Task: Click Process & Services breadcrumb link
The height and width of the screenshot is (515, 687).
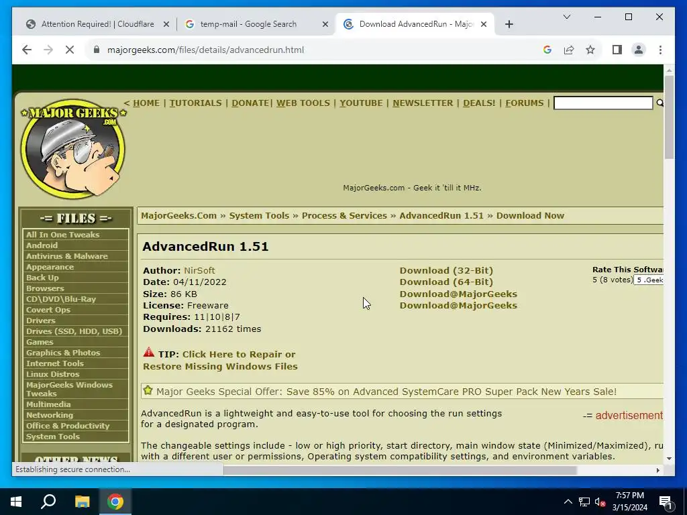Action: (344, 215)
